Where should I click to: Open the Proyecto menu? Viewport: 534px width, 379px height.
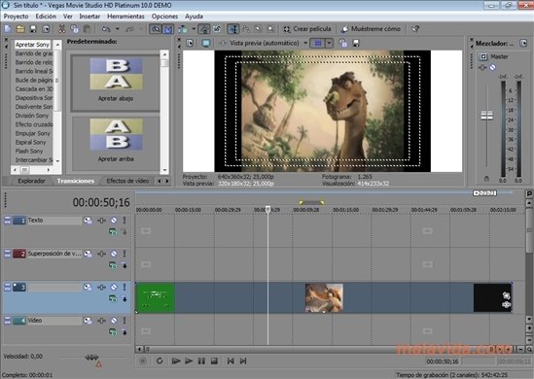point(16,17)
